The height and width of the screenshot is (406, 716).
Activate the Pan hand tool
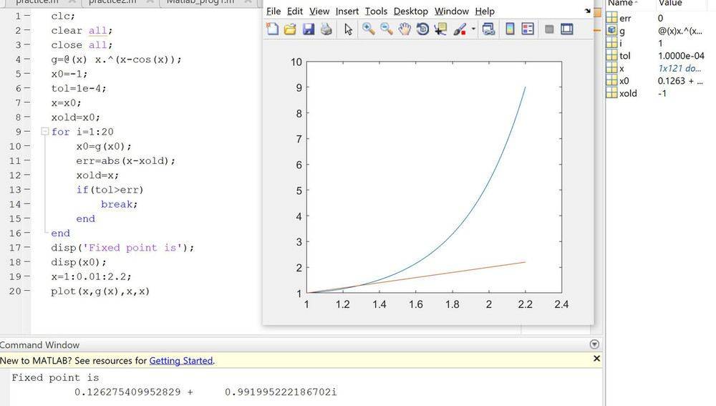pos(405,29)
